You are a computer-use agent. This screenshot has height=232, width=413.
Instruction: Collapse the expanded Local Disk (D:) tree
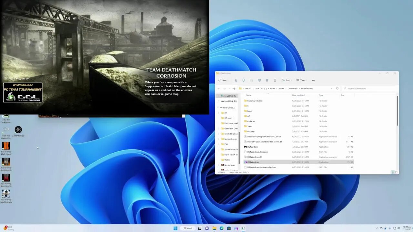click(217, 108)
